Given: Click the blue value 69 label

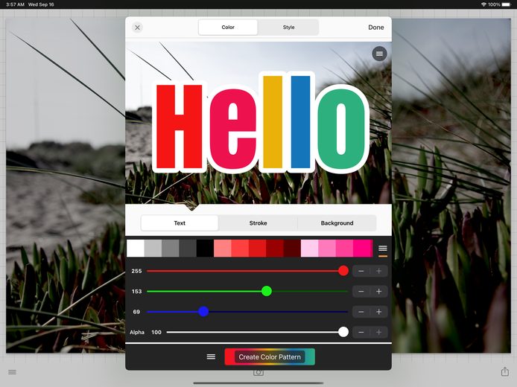Looking at the screenshot, I should [x=136, y=312].
